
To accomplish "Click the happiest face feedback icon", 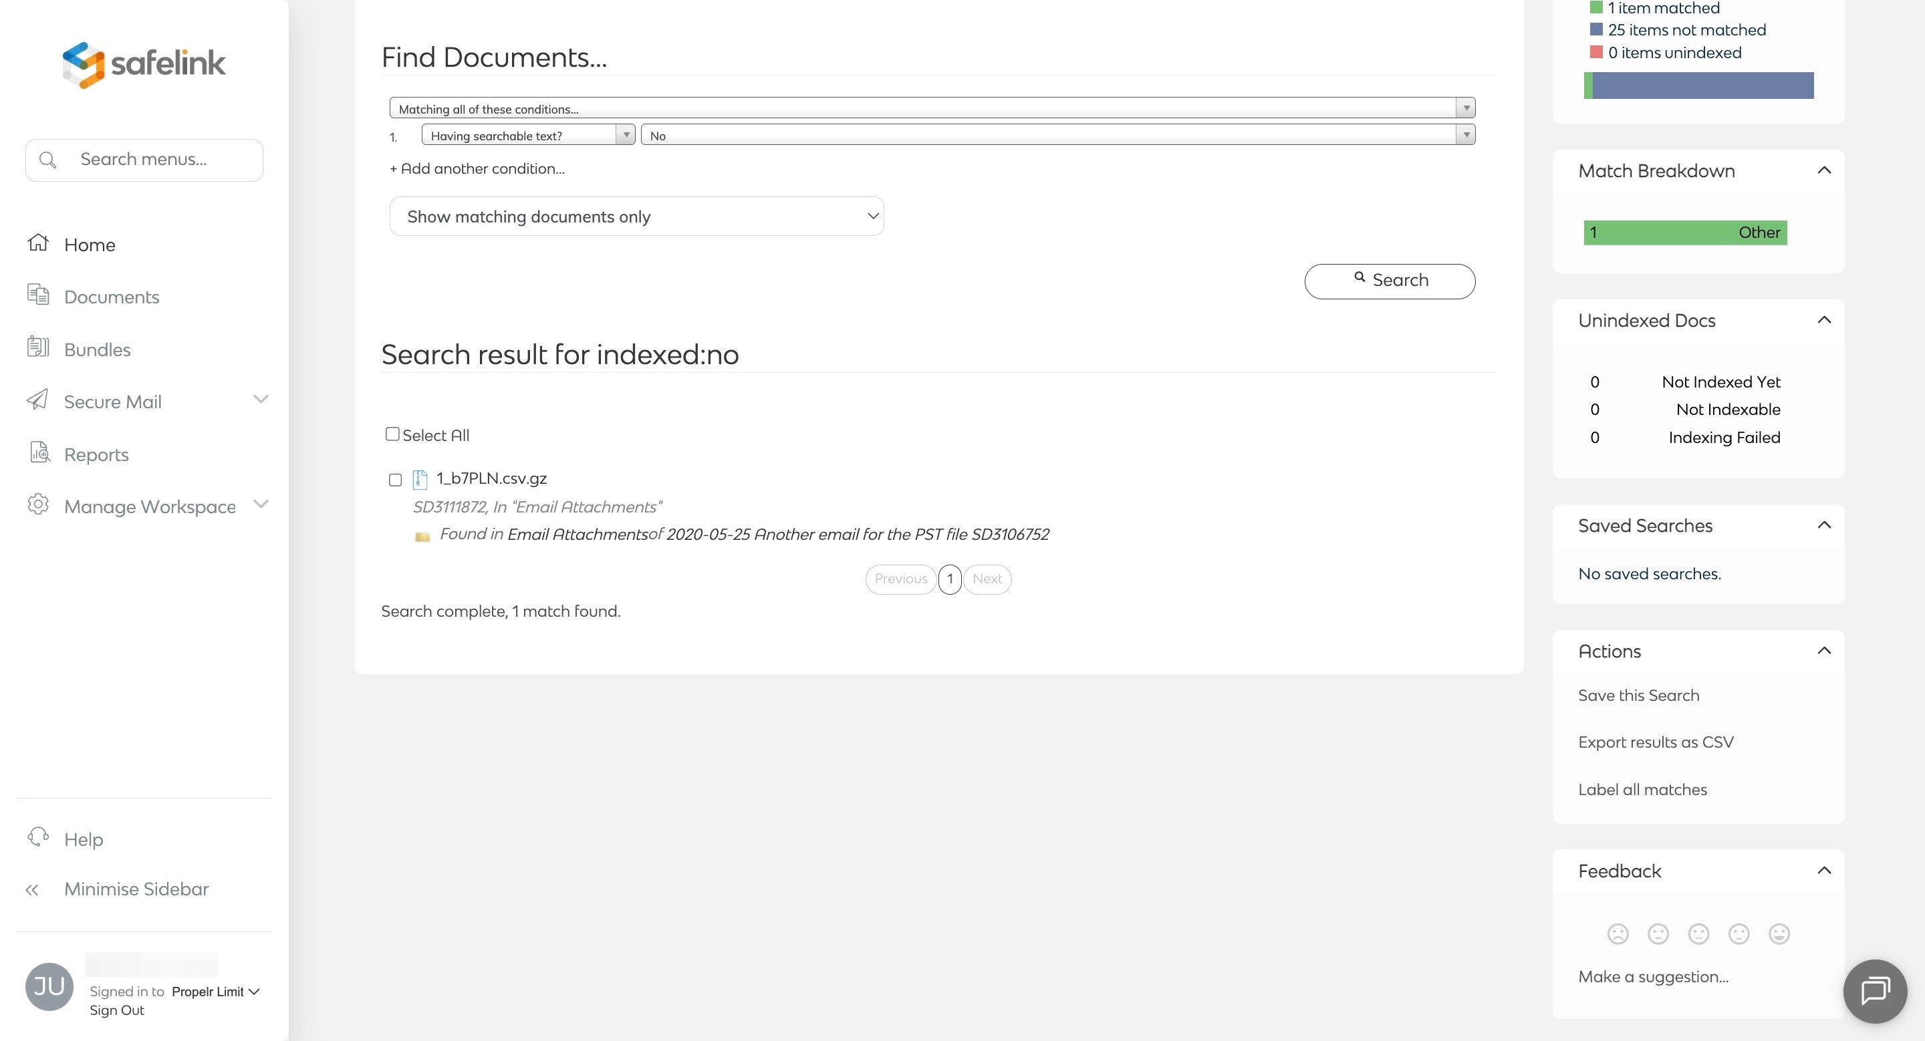I will (x=1779, y=933).
